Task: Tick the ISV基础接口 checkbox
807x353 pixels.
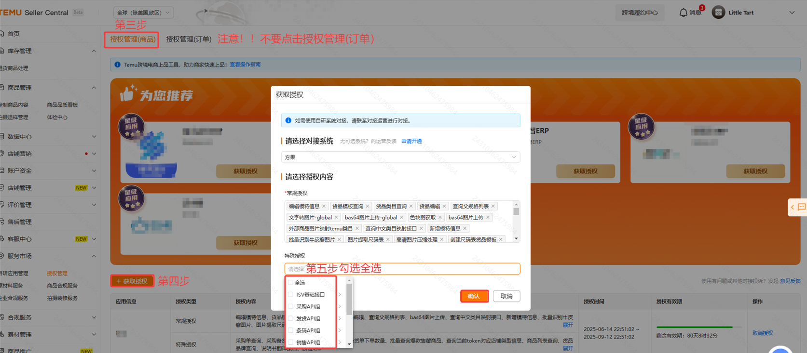Action: tap(291, 294)
